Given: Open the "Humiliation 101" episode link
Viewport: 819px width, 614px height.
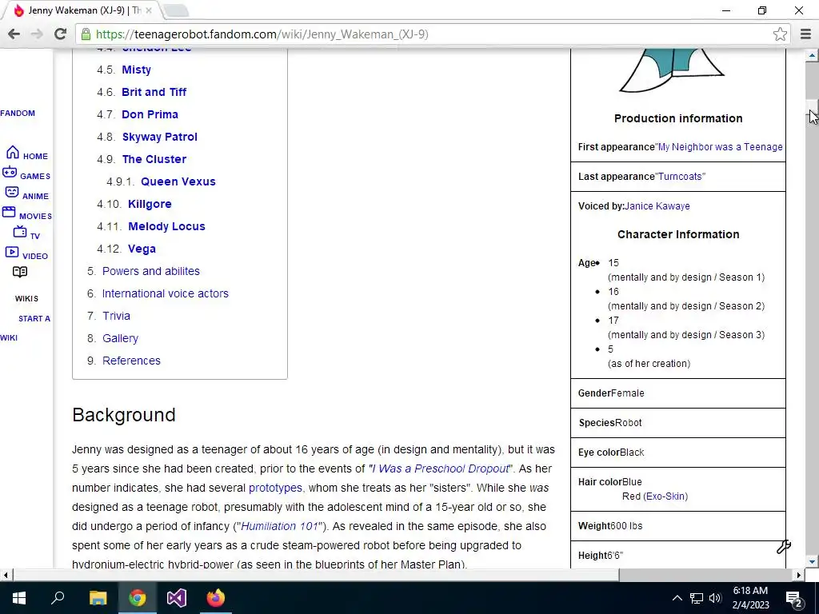Looking at the screenshot, I should (x=279, y=526).
